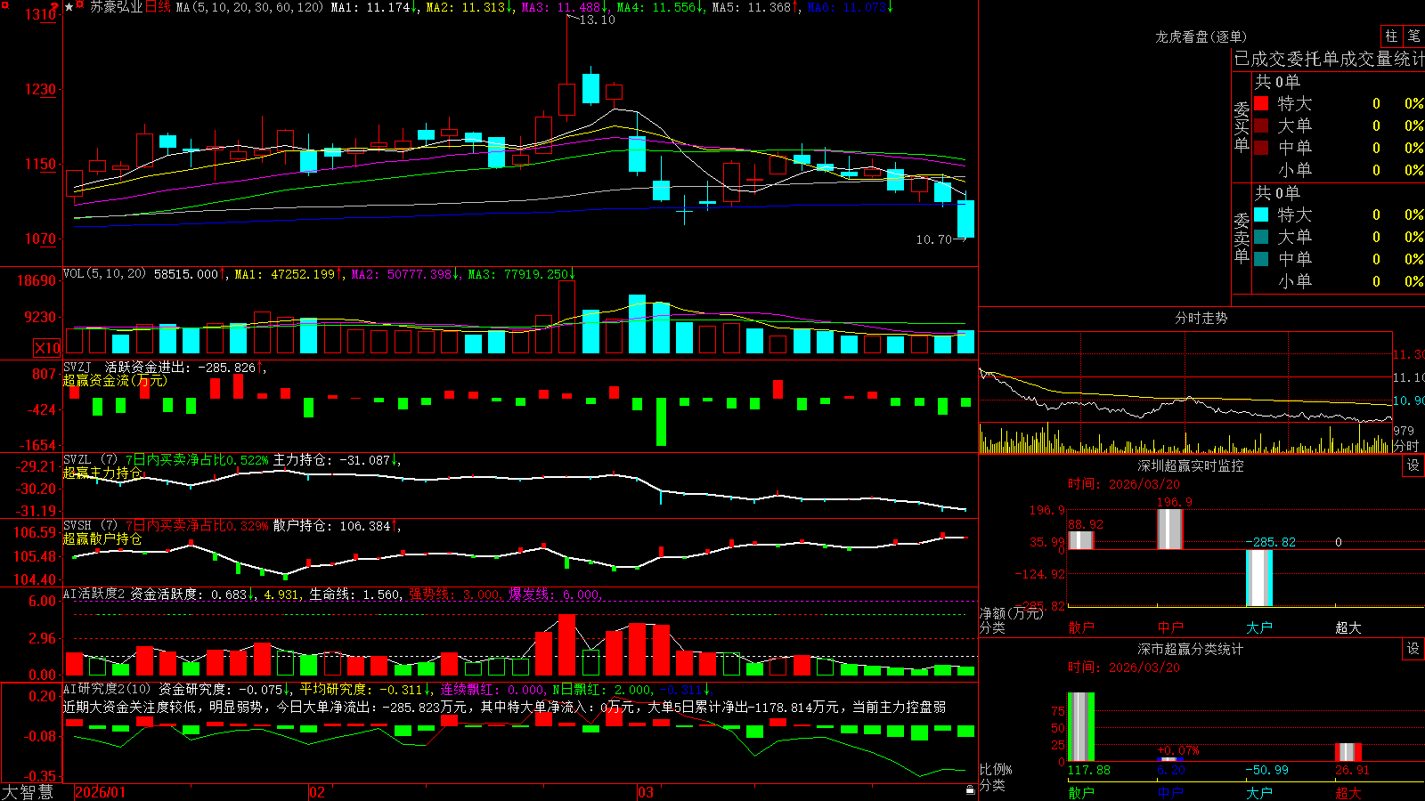Click 散户 category in 深市超赢分类统计 chart
Image resolution: width=1425 pixels, height=801 pixels.
[1081, 793]
